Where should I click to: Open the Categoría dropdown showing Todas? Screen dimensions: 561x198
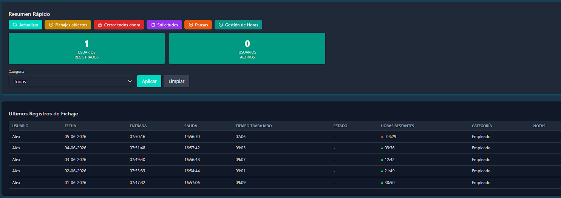tap(71, 81)
